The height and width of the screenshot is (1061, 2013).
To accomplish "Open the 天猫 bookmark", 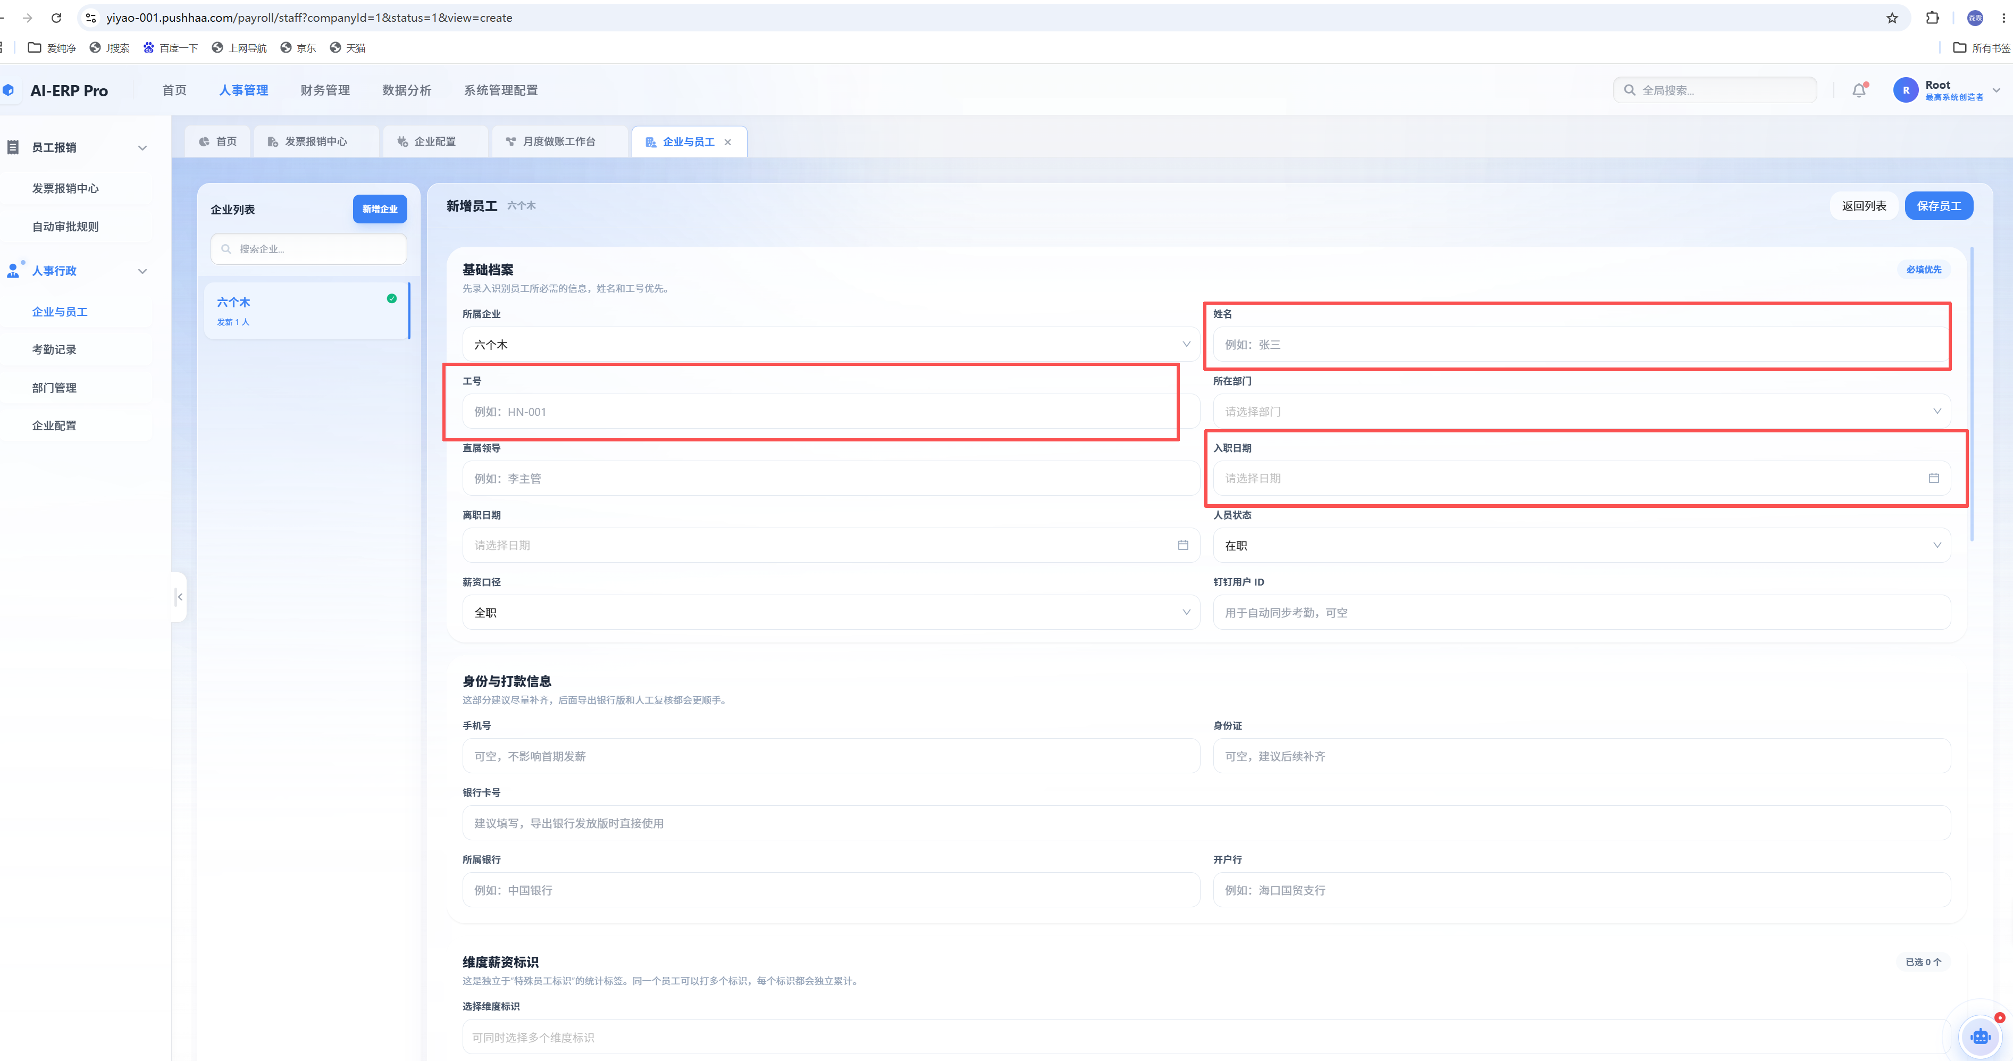I will coord(348,48).
